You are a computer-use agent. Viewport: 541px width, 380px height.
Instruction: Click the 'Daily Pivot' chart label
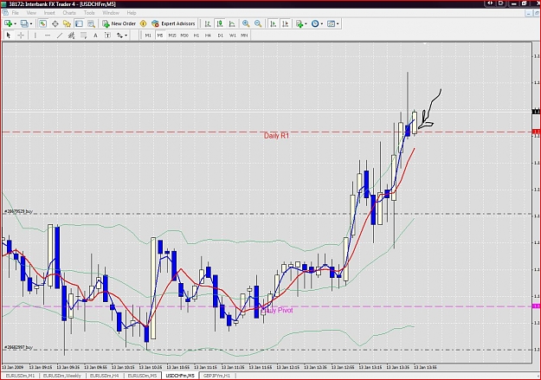277,310
